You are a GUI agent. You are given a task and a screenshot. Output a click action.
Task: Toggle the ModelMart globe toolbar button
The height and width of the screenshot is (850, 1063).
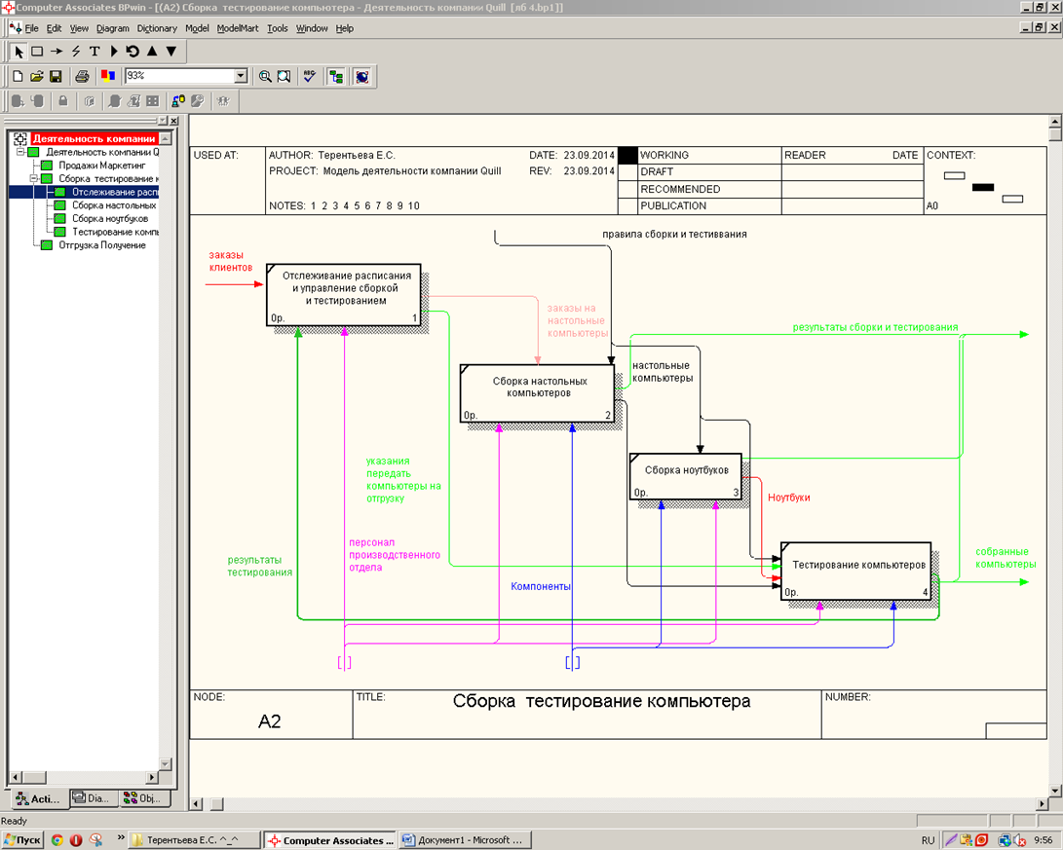tap(362, 76)
